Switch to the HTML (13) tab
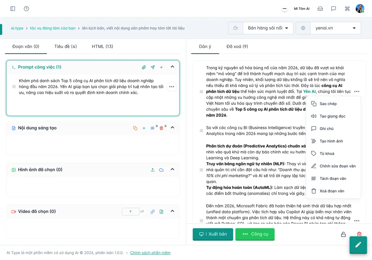The image size is (372, 260). tap(102, 46)
